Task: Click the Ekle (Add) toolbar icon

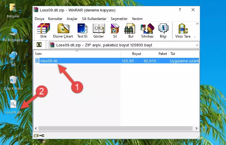Action: [x=43, y=31]
